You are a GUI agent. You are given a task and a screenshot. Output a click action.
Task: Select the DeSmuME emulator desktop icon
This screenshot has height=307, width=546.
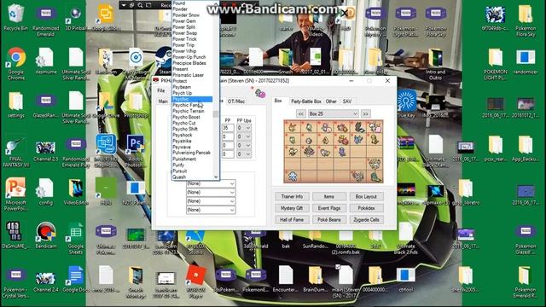pyautogui.click(x=15, y=235)
